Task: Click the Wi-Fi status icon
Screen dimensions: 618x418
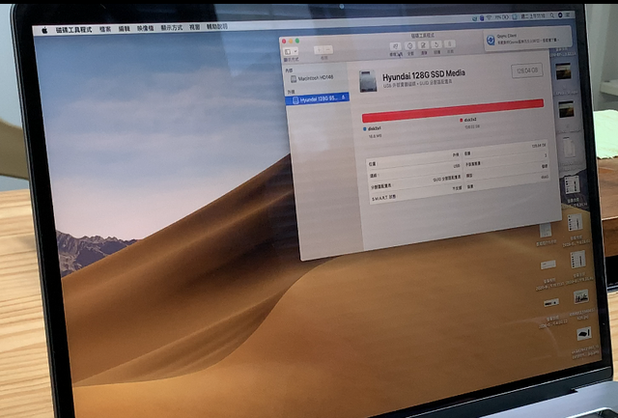Action: click(x=490, y=17)
